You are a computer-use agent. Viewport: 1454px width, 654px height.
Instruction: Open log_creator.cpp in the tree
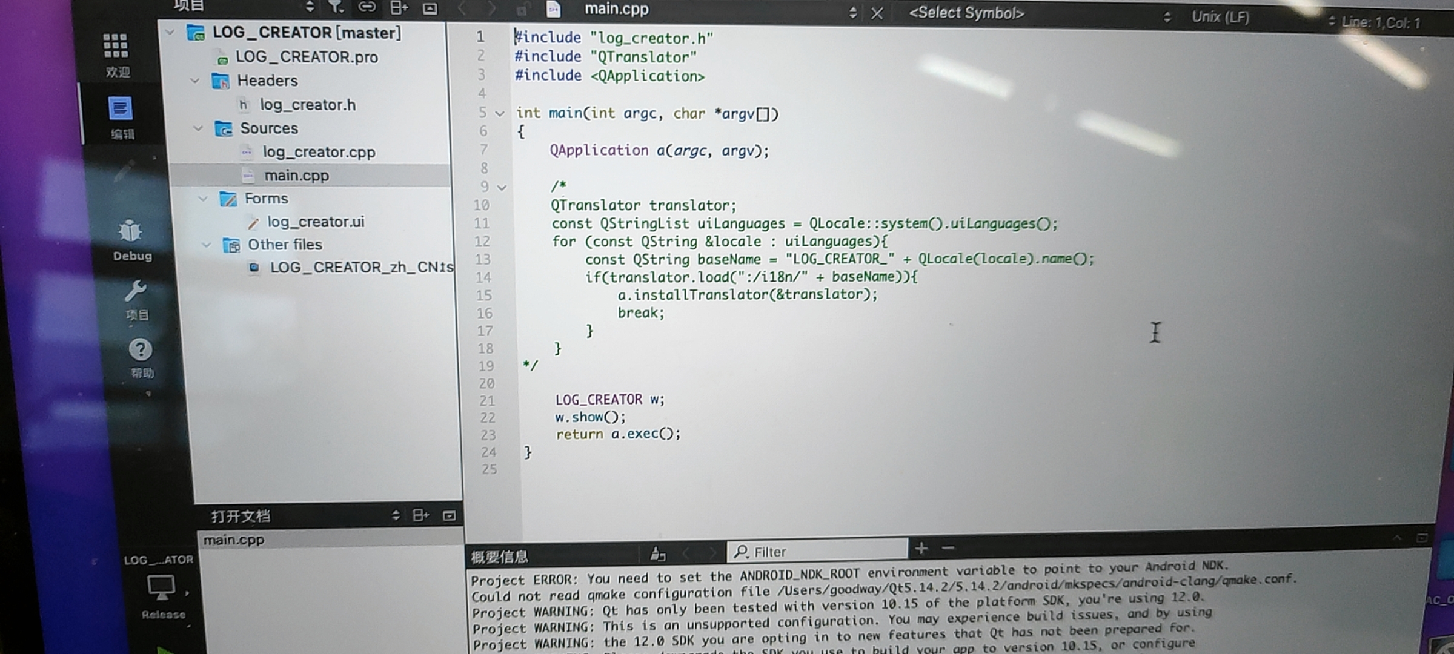pos(319,152)
